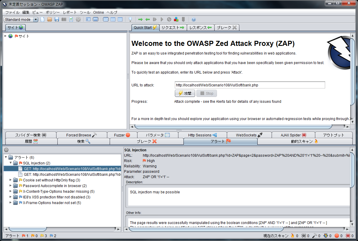Click the spider scan count icon in status bar
This screenshot has height=241, width=358.
click(x=304, y=236)
